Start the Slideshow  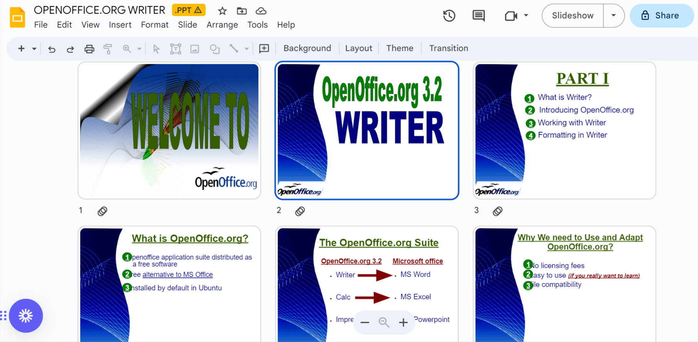[573, 16]
